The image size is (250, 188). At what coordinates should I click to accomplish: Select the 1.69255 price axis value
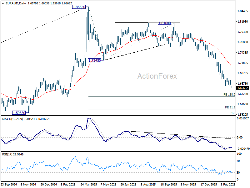(x=243, y=73)
